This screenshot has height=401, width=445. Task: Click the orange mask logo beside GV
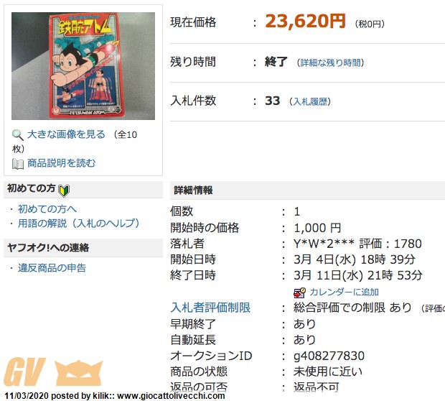pyautogui.click(x=79, y=372)
